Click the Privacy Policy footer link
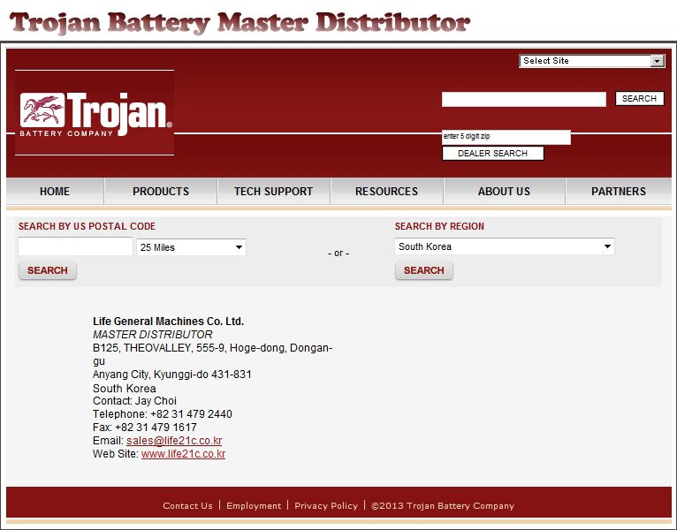677x530 pixels. [x=326, y=506]
